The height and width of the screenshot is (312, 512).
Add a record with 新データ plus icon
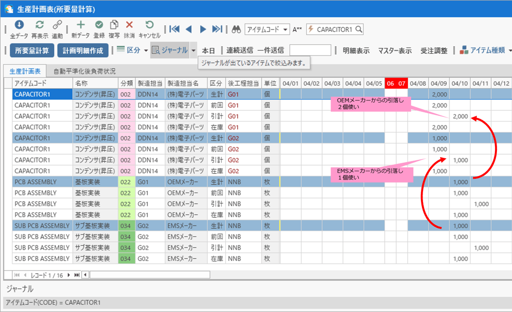[81, 25]
